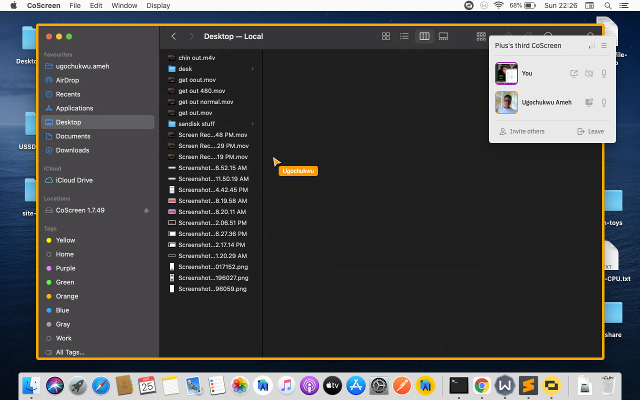Screen dimensions: 640x400
Task: Open Spotlight search from the menu bar
Action: pyautogui.click(x=608, y=5)
